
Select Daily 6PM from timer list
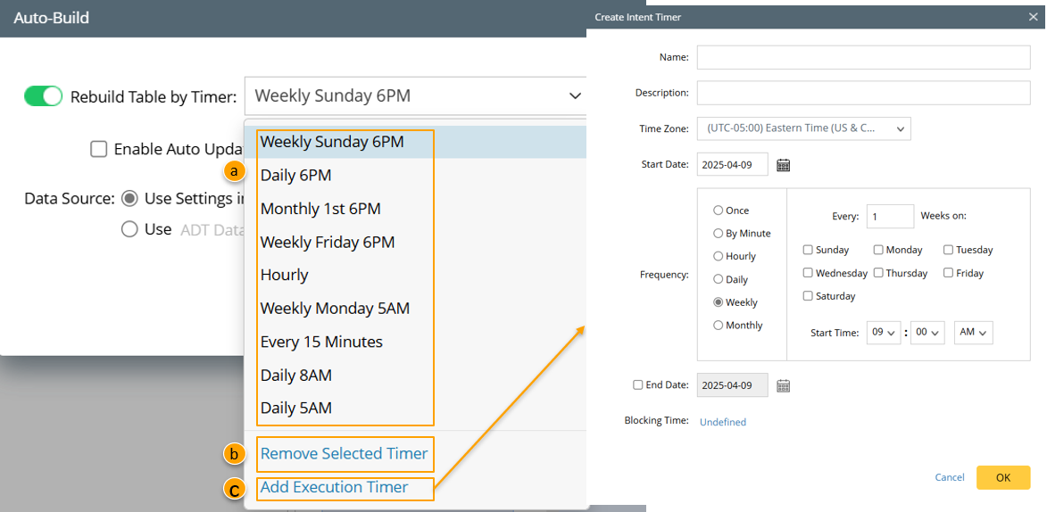296,175
